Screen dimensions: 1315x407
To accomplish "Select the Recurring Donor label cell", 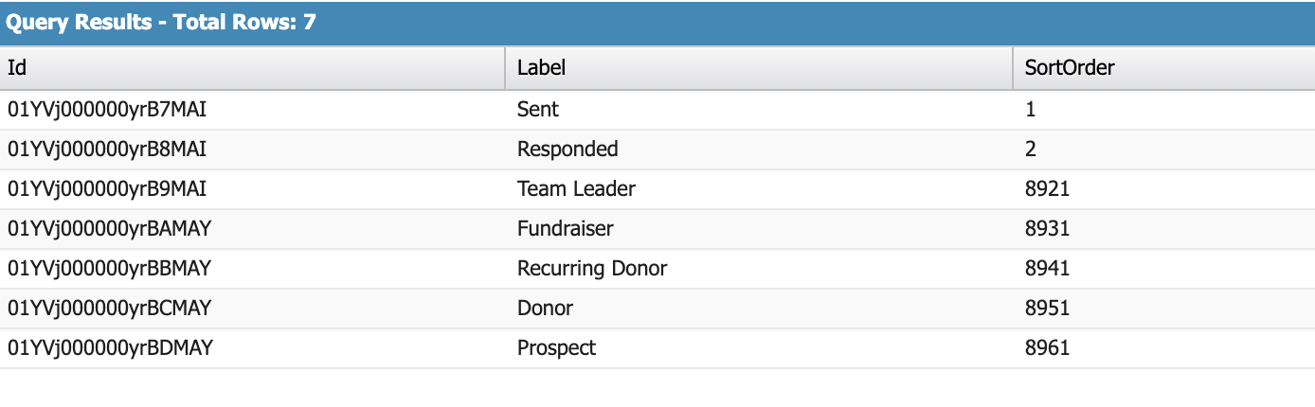I will click(592, 269).
